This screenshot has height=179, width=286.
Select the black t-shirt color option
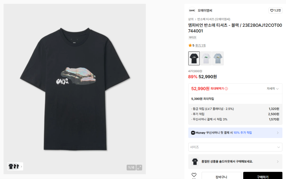194,58
